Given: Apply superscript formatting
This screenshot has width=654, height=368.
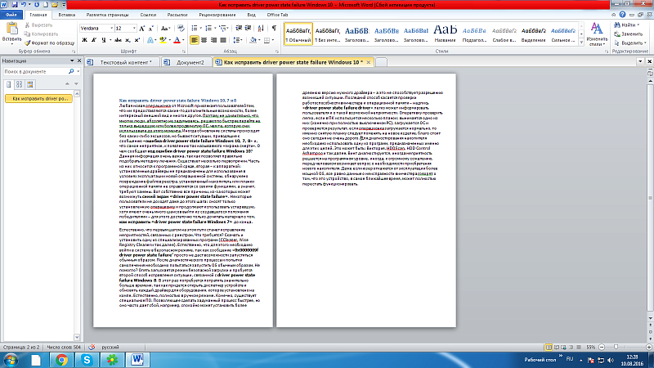Looking at the screenshot, I should click(x=137, y=40).
